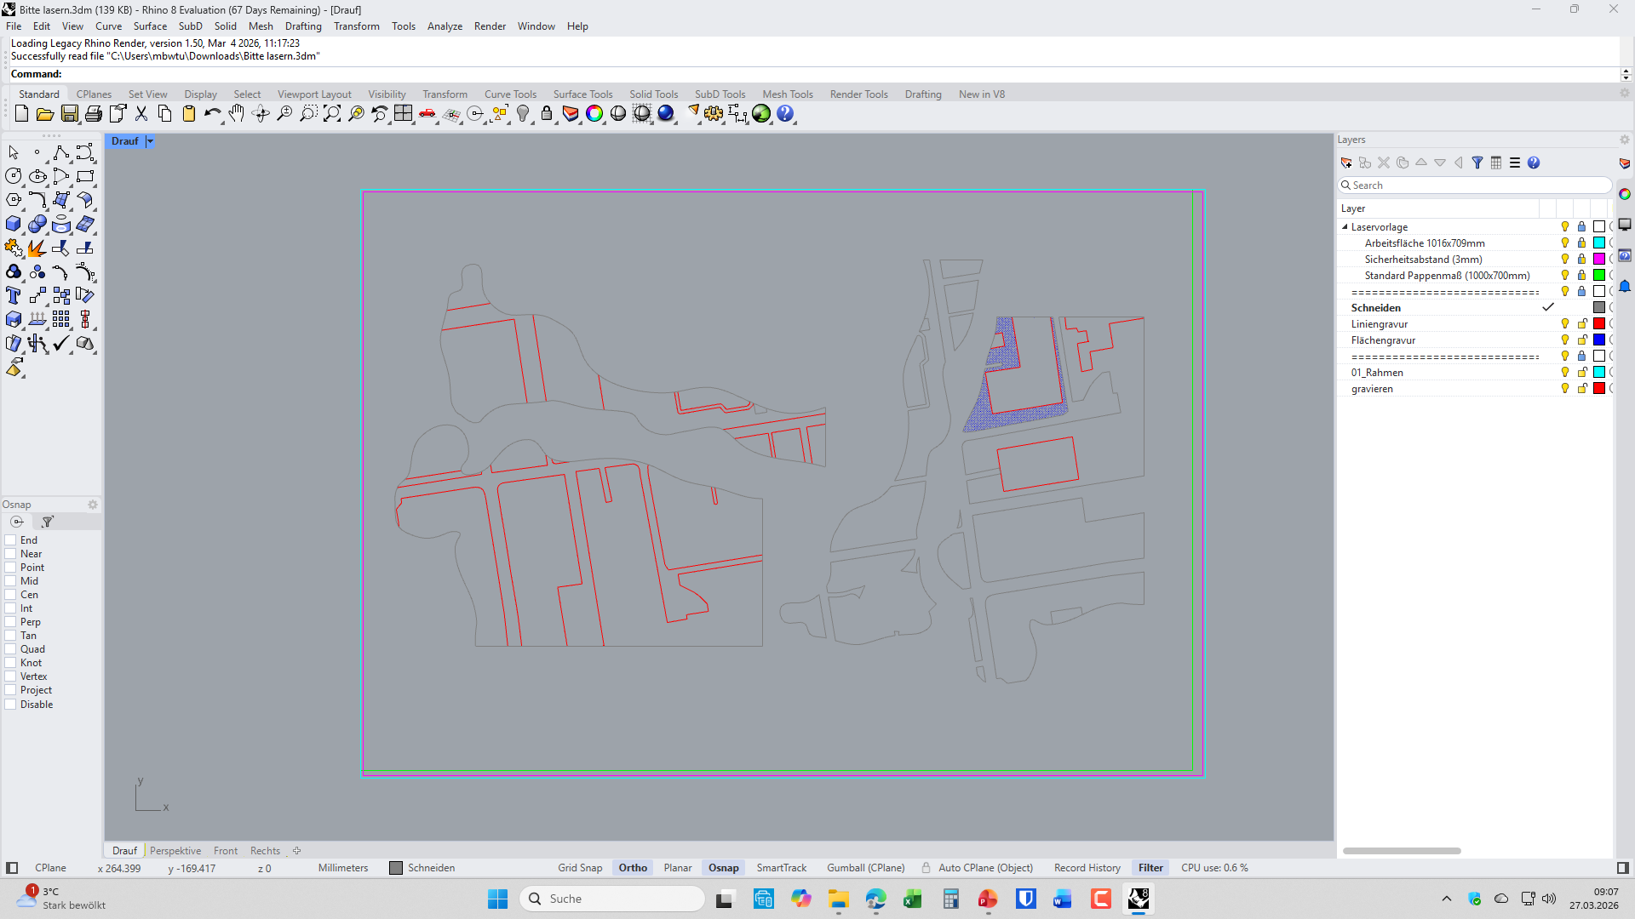Click the Options gear icon in toolbar

click(714, 113)
